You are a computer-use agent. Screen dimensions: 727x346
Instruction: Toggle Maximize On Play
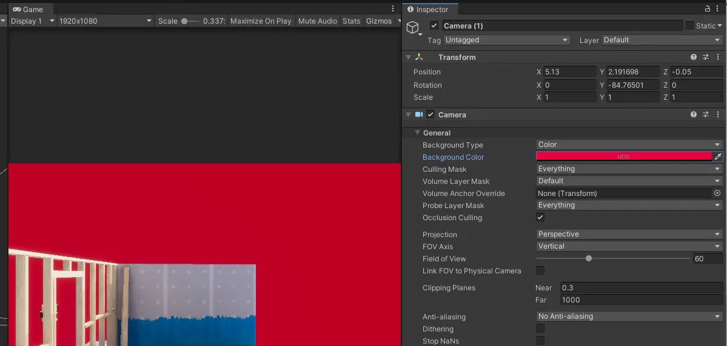click(x=261, y=21)
